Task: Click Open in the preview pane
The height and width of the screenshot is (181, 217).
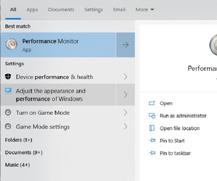Action: pyautogui.click(x=166, y=103)
